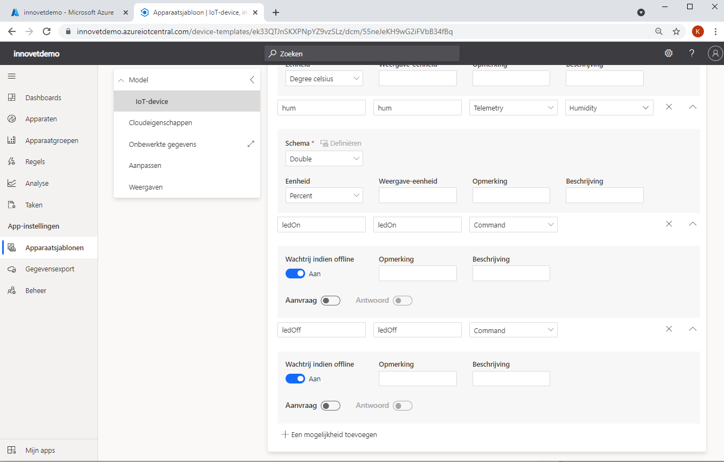Open the settings gear in the header
The height and width of the screenshot is (462, 724).
click(x=669, y=53)
